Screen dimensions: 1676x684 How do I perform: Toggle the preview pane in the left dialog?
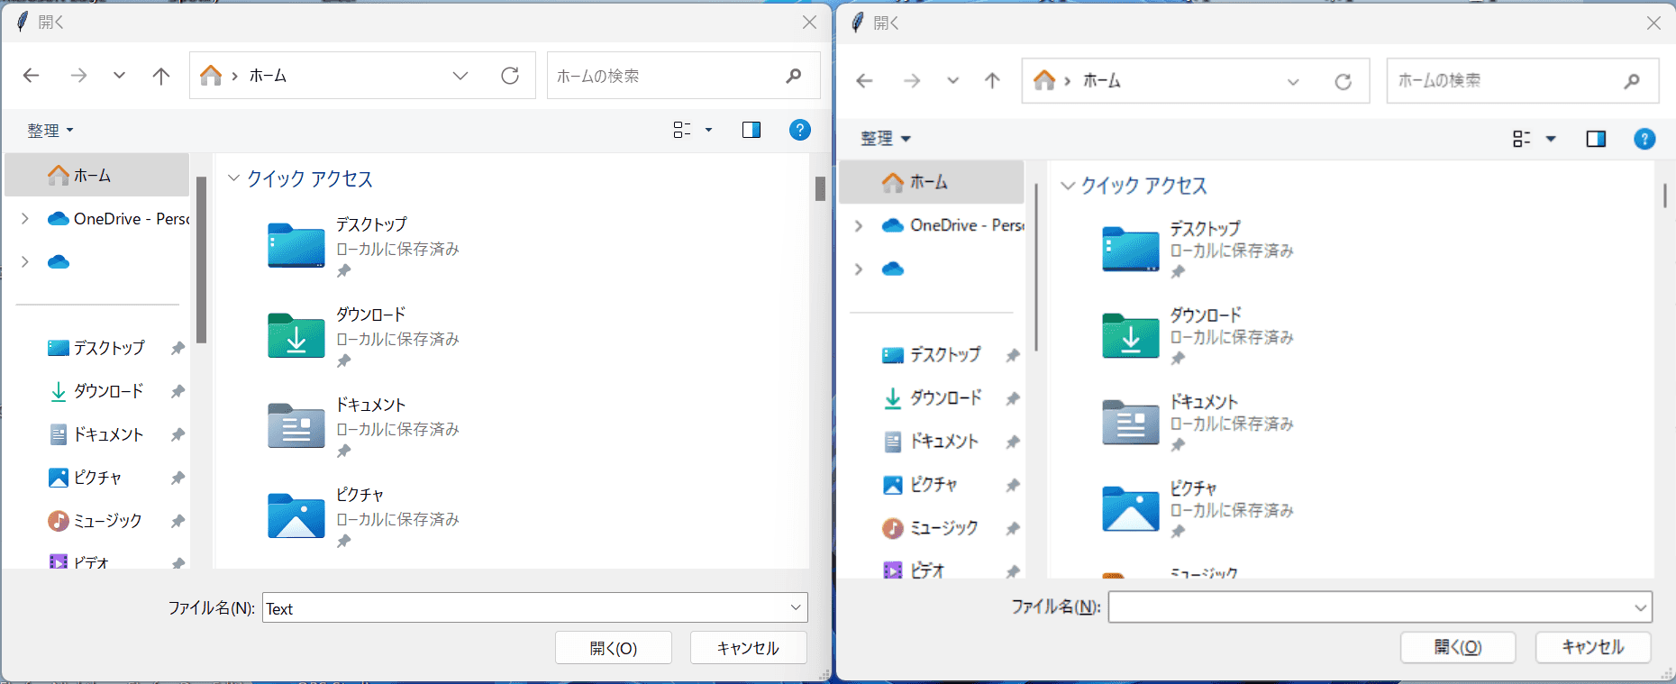point(751,130)
